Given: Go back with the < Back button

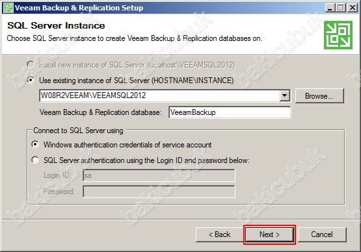Looking at the screenshot, I should coord(219,234).
